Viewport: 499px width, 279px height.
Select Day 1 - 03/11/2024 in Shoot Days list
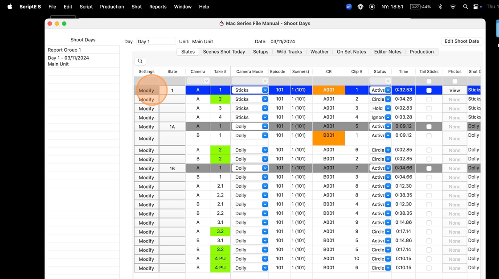[x=83, y=61]
